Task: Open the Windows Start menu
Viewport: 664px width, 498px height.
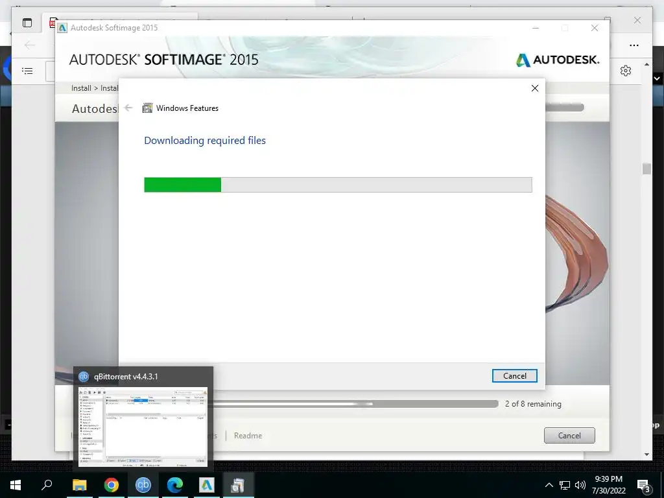Action: point(16,485)
